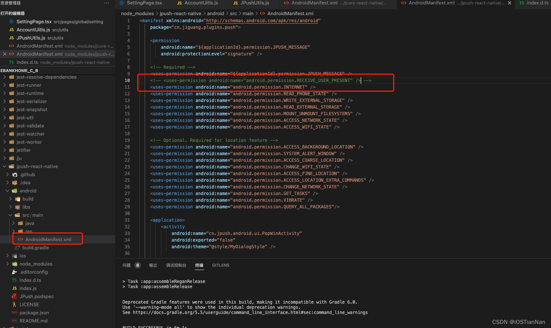Expand the jest-runtime folder chevron
The image size is (551, 328).
4,93
